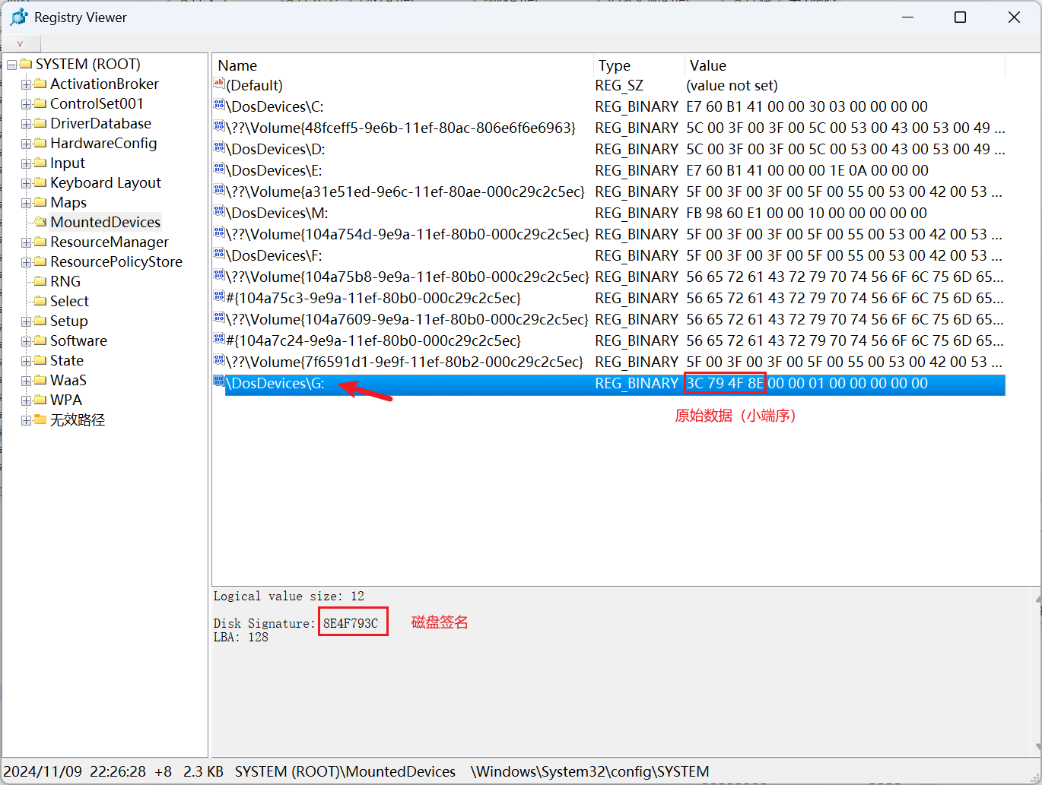
Task: Select the \DosDevices\F: value row
Action: pos(274,255)
